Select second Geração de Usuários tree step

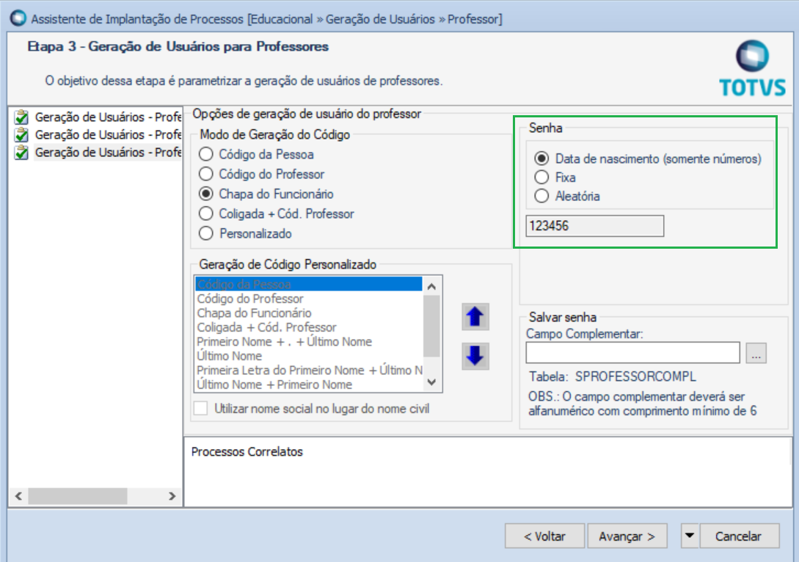(108, 135)
